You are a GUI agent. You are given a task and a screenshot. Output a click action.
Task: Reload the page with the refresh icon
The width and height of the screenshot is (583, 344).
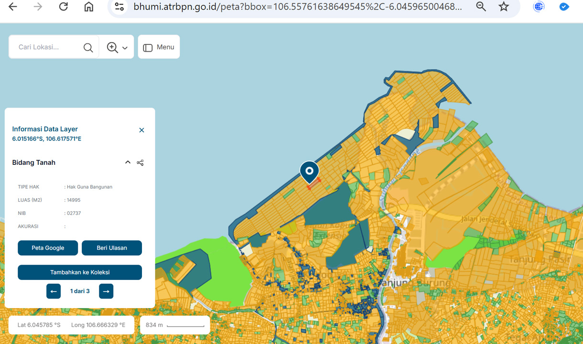63,7
